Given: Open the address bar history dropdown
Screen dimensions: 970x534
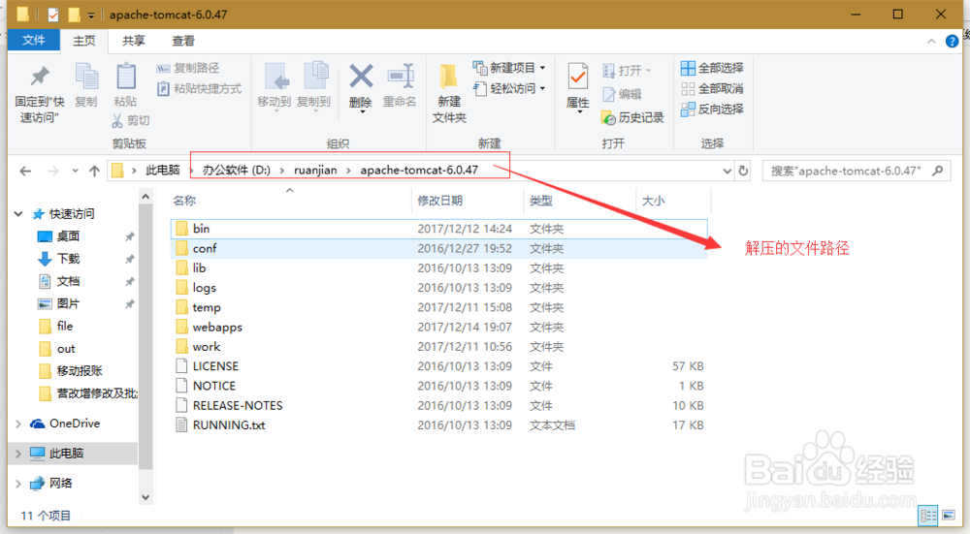Looking at the screenshot, I should point(727,171).
